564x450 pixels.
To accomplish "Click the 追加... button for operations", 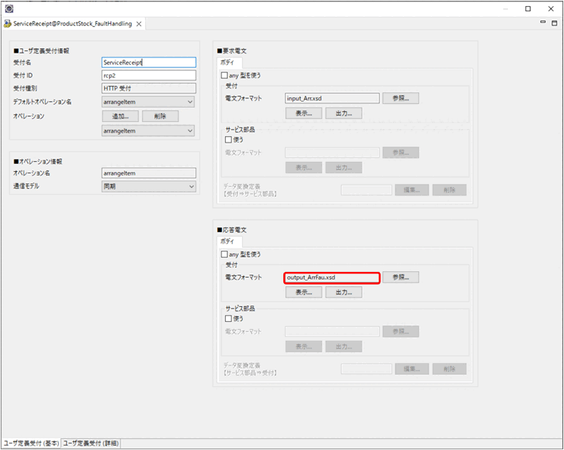I will pos(121,116).
